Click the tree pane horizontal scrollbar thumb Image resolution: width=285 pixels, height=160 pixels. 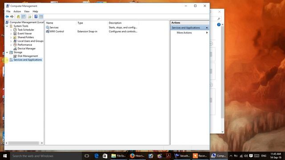pos(24,143)
